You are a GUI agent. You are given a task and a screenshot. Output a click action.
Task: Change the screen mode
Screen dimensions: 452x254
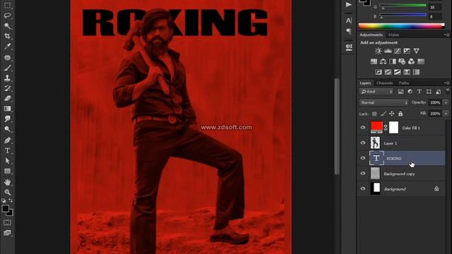pos(7,233)
